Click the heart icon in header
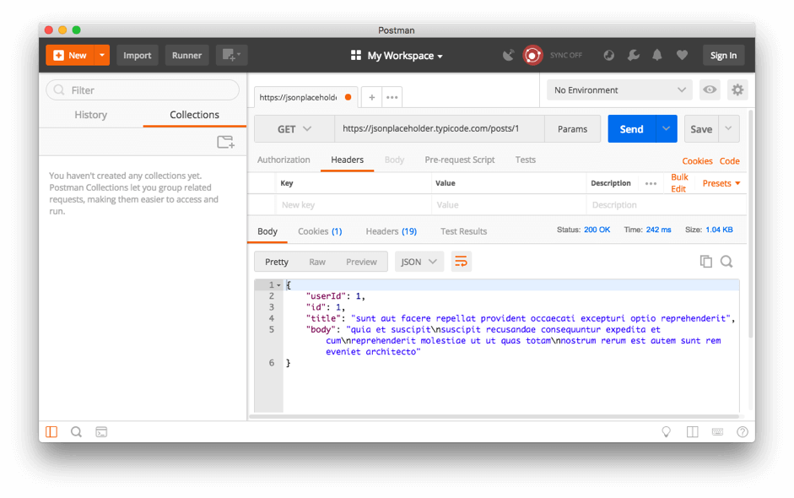This screenshot has width=794, height=498. click(682, 55)
